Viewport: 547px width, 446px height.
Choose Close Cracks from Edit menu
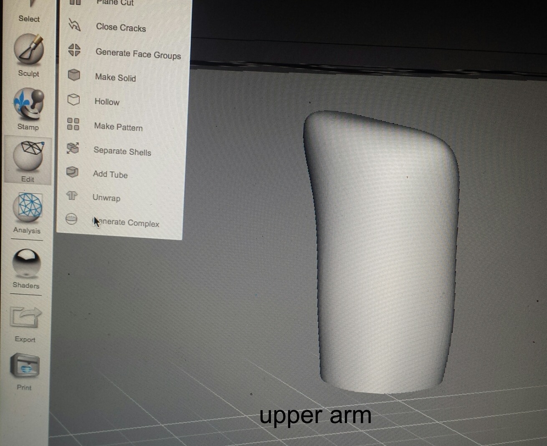tap(121, 28)
